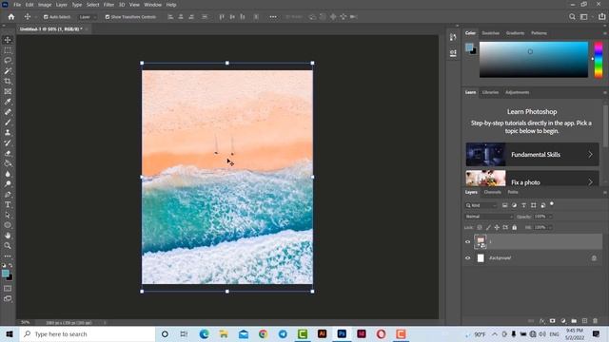
Task: Toggle shape layer filter
Action: point(533,205)
